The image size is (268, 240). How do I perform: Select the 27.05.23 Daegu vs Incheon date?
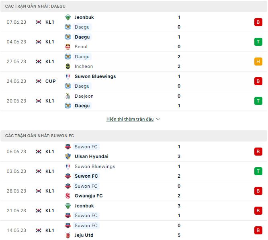coord(16,62)
